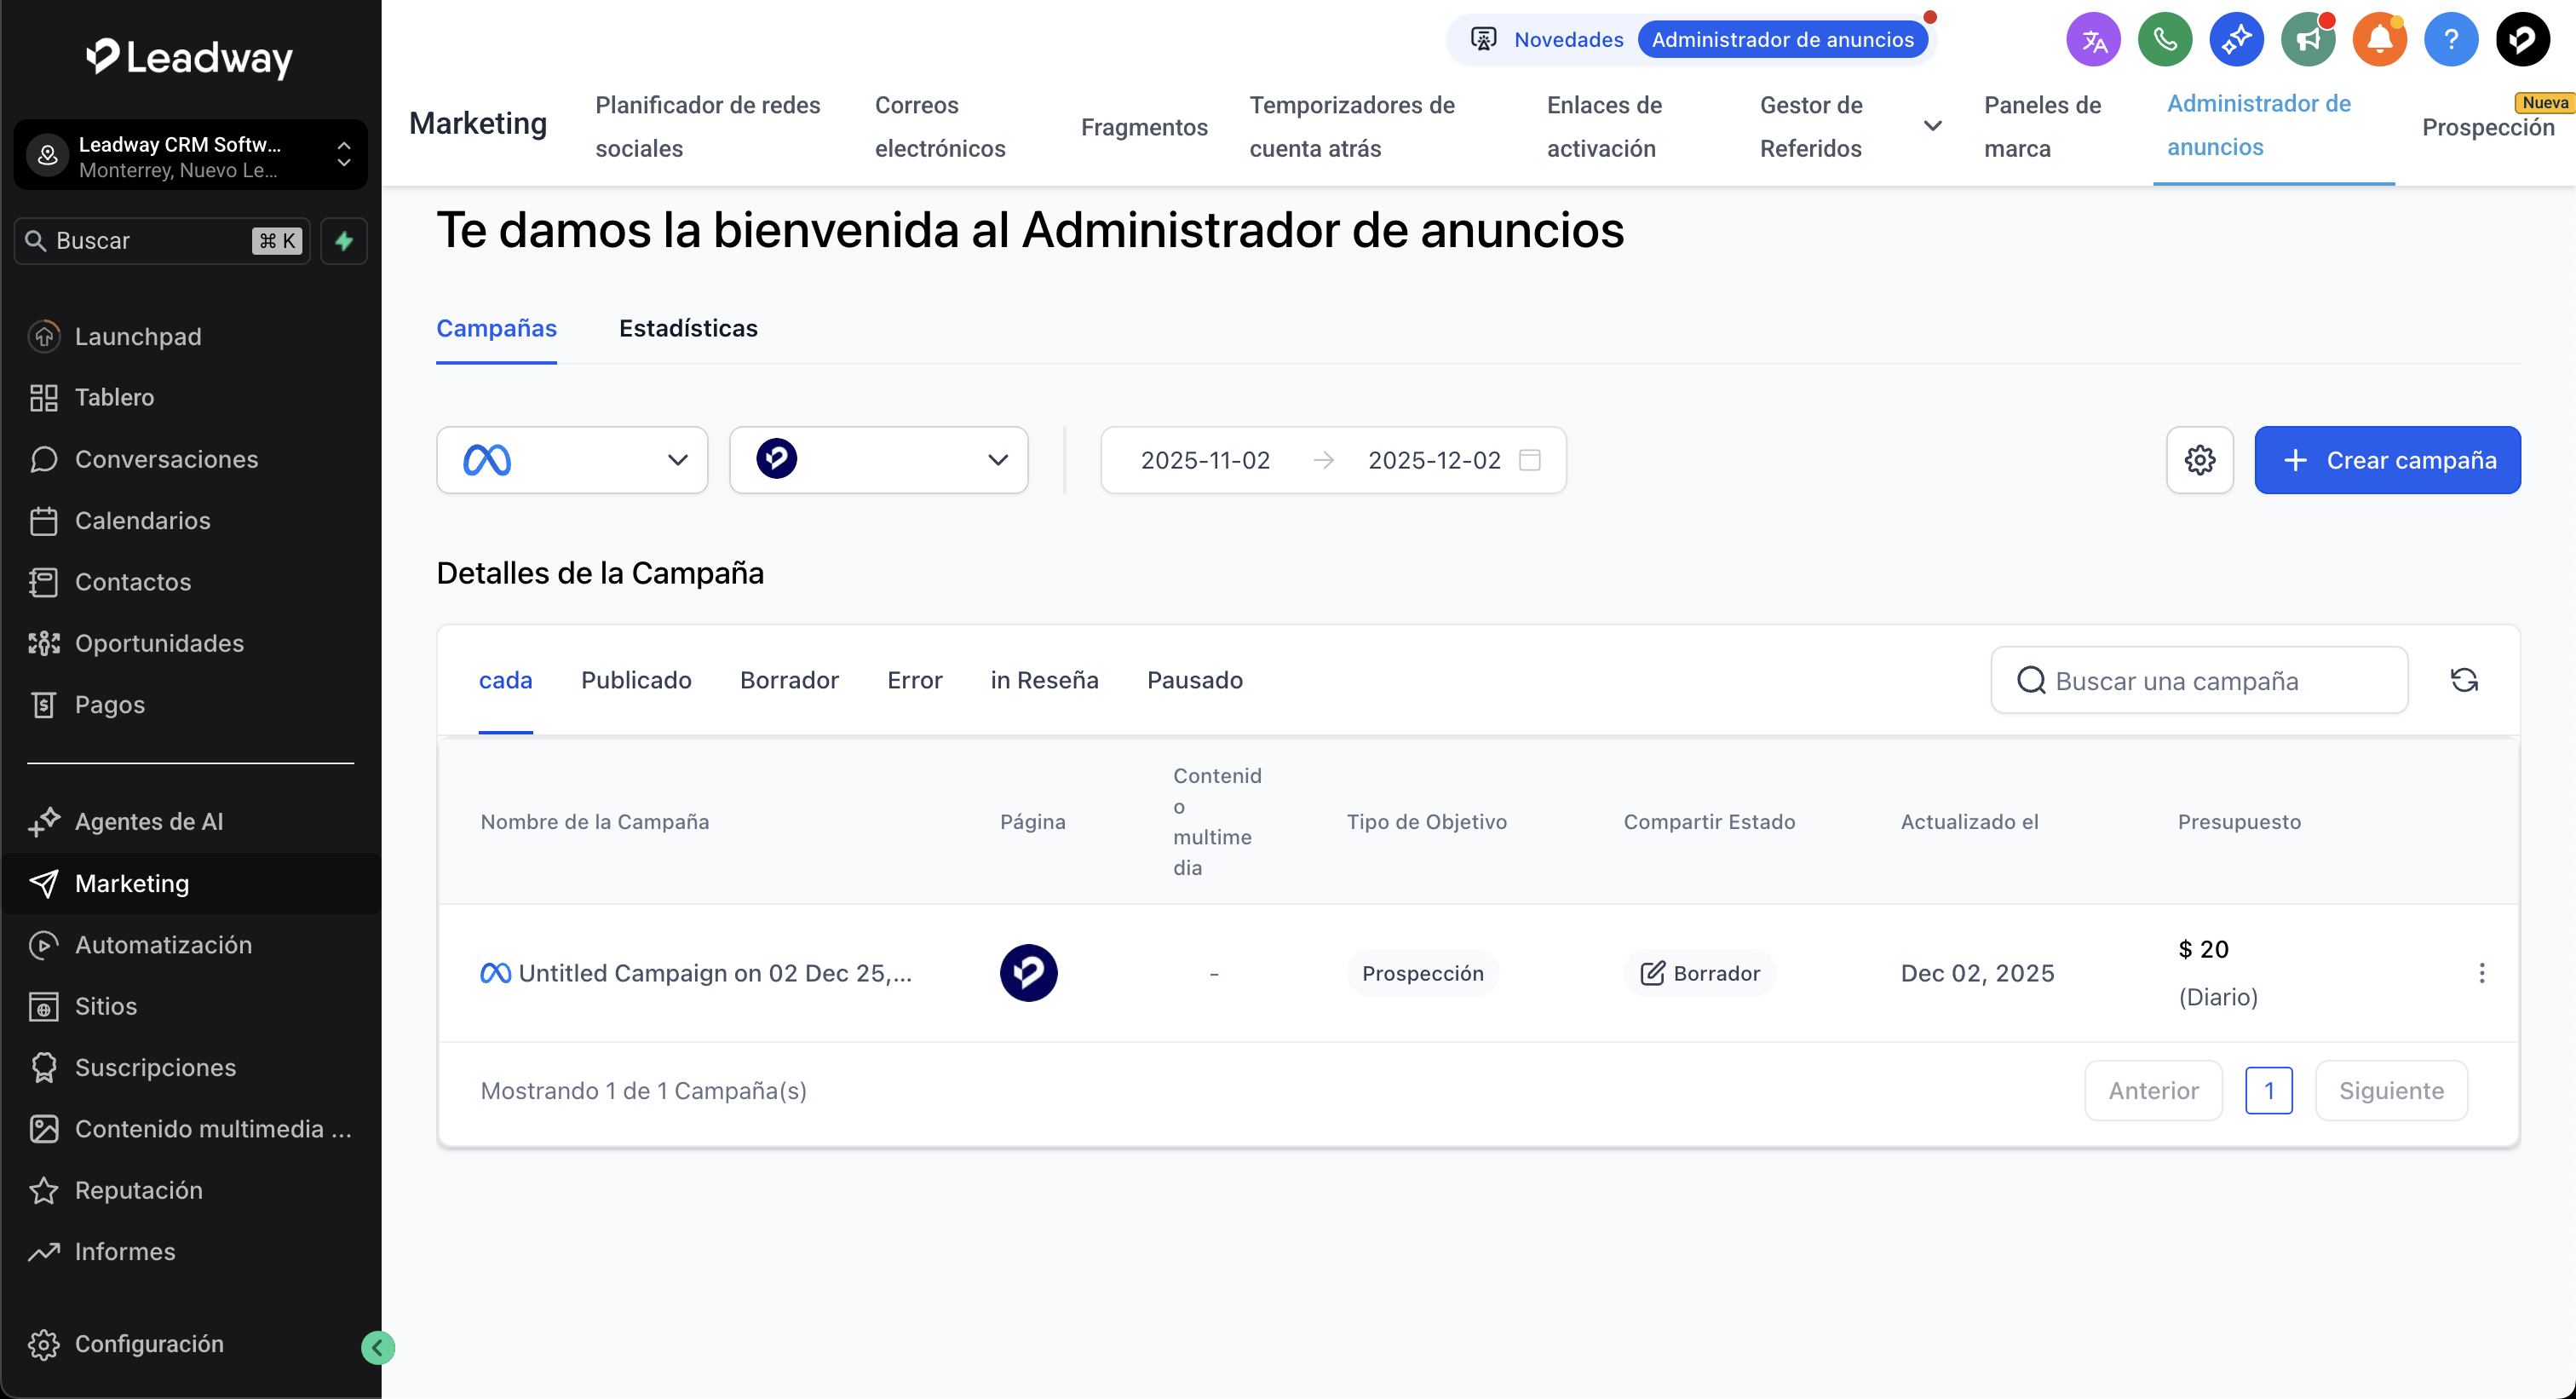Click the lightning bolt quick actions icon
Viewport: 2576px width, 1399px height.
point(344,241)
